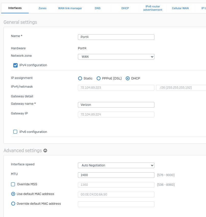This screenshot has height=217, width=206.
Task: Select PPPoE (DSL) IP assignment
Action: pyautogui.click(x=99, y=78)
